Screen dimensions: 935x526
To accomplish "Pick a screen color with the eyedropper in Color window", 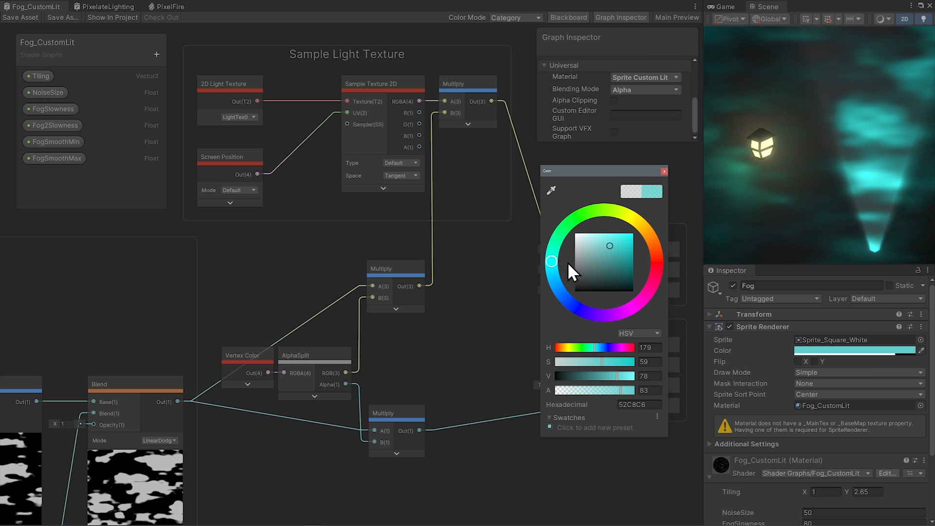I will [551, 190].
